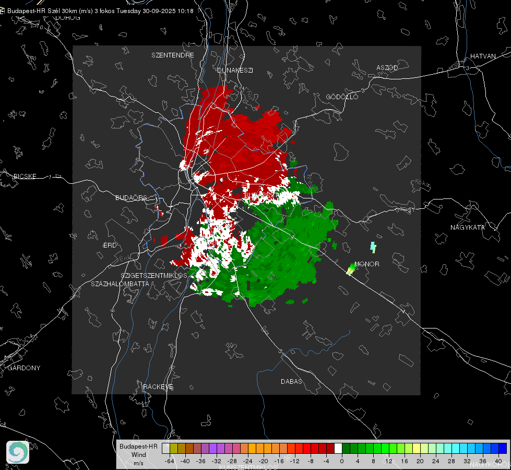511x470 pixels.
Task: Click the swirl logo icon at bottom left
Action: coord(18,452)
